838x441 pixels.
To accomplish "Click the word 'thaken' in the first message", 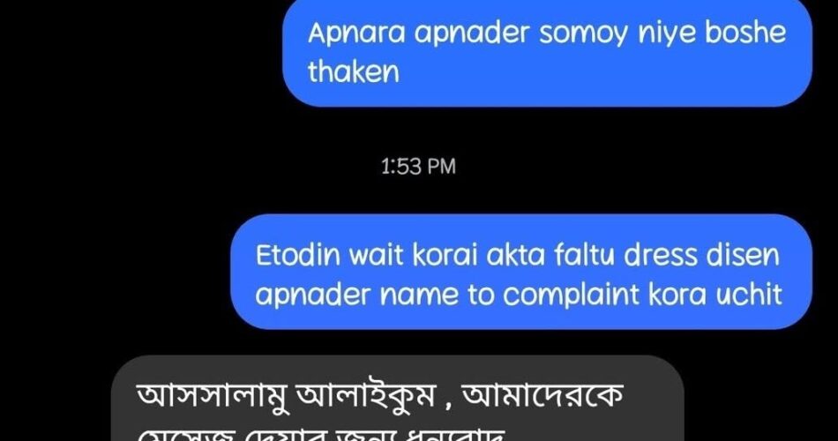I will coord(353,71).
